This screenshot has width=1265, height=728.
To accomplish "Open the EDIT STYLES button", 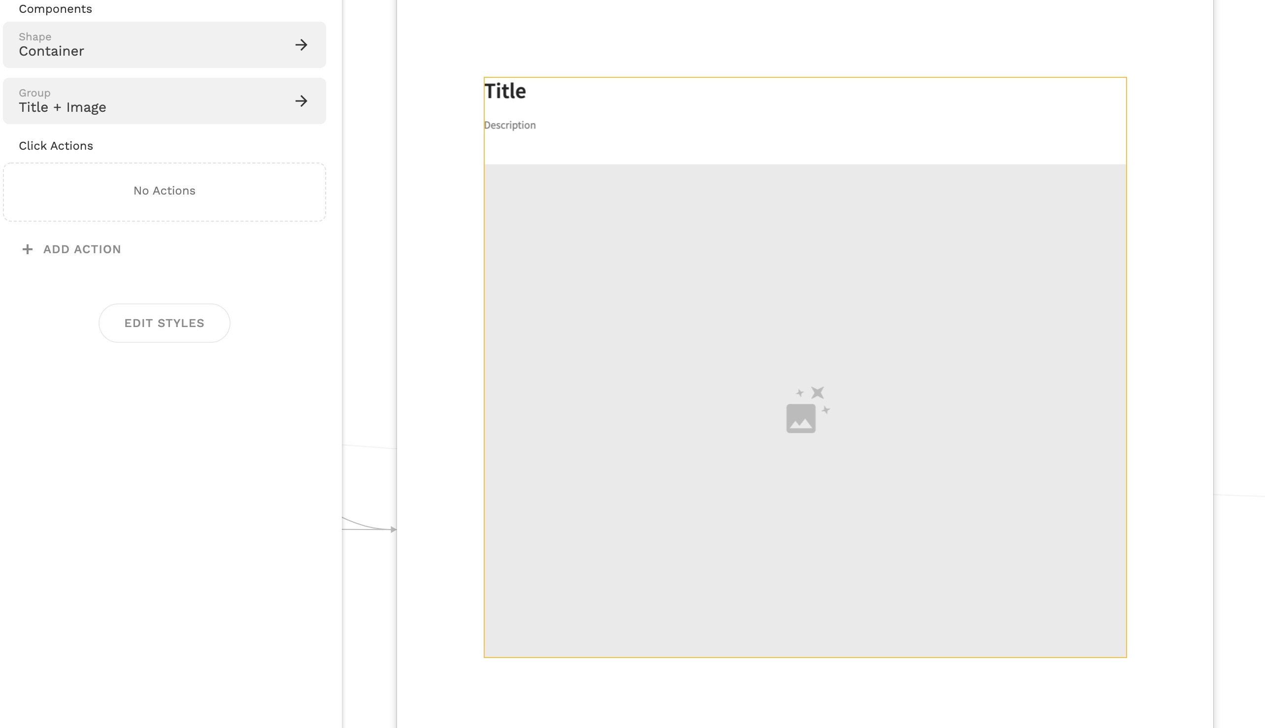I will click(164, 323).
